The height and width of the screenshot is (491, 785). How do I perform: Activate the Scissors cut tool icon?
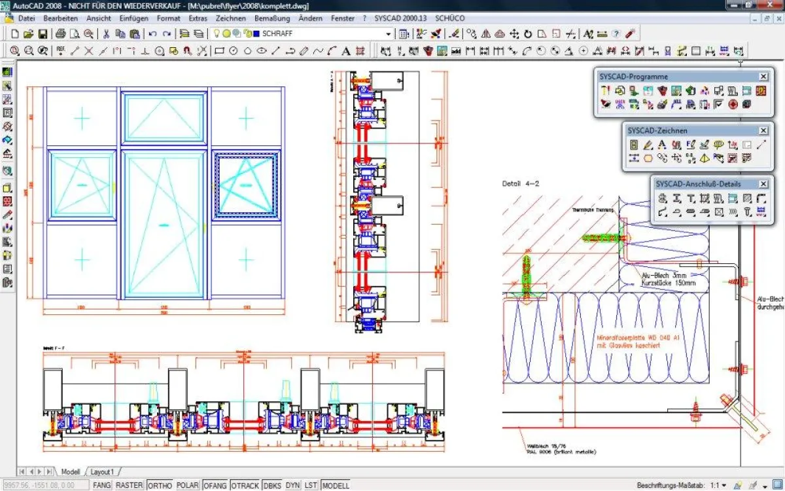(107, 33)
